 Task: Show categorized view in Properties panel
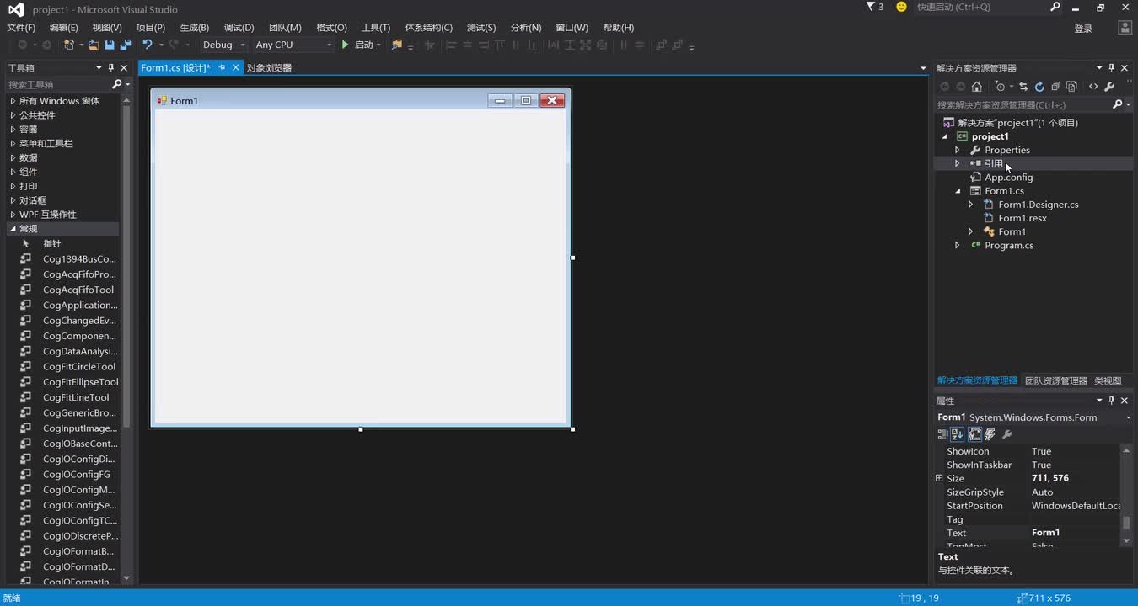pyautogui.click(x=942, y=434)
